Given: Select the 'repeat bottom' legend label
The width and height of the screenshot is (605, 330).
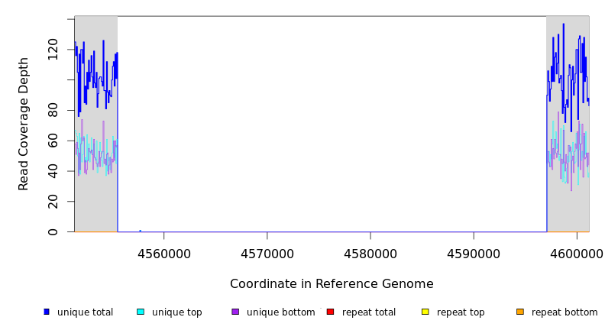Looking at the screenshot, I should click(565, 312).
